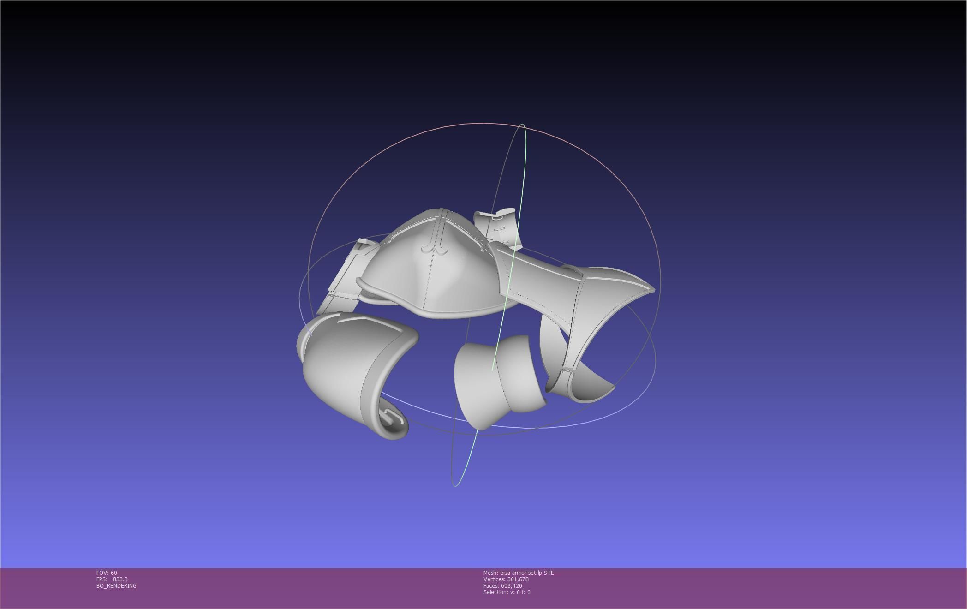The image size is (967, 609).
Task: Click the Selection v: 0 f: 0 text
Action: tap(507, 592)
